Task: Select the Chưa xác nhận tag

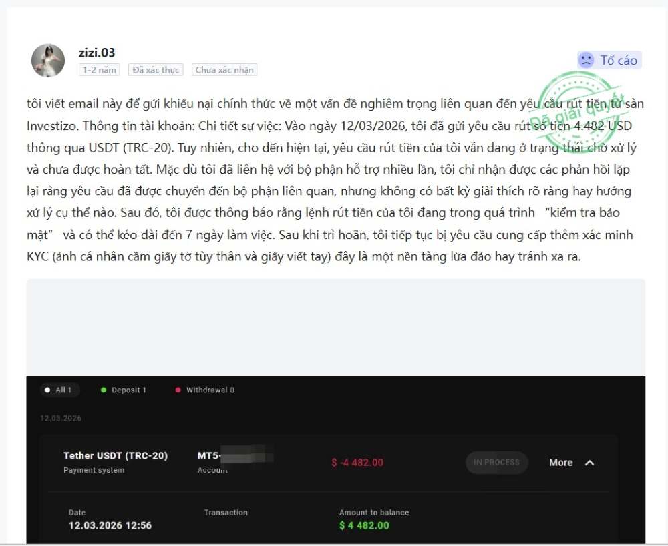Action: coord(224,70)
